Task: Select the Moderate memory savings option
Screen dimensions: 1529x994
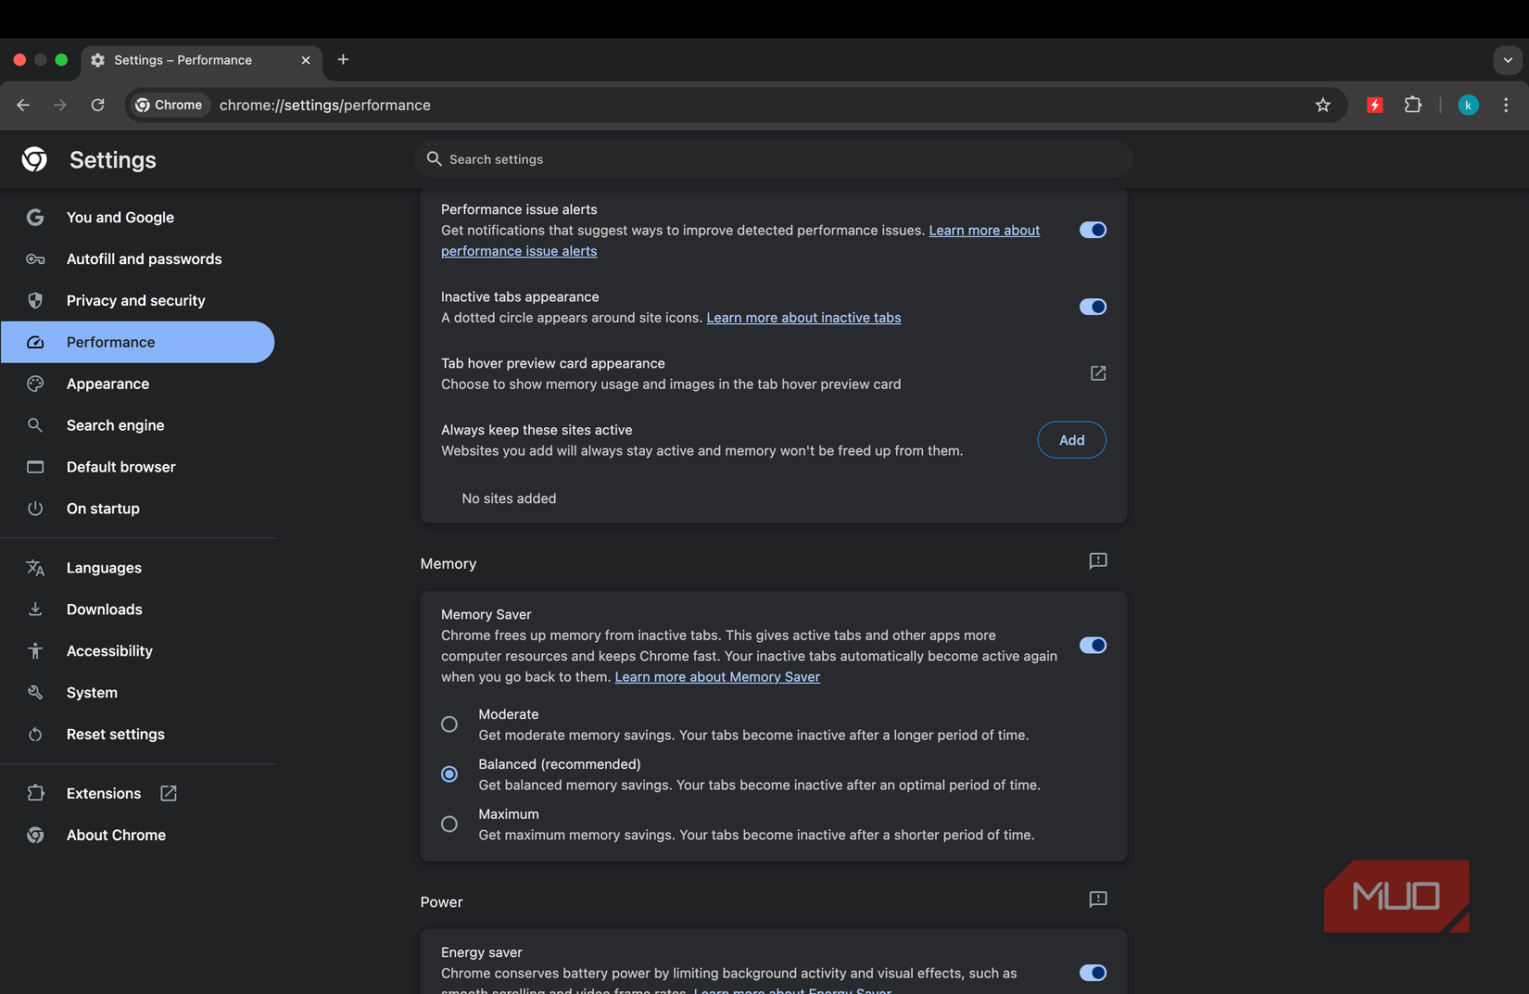Action: (x=449, y=724)
